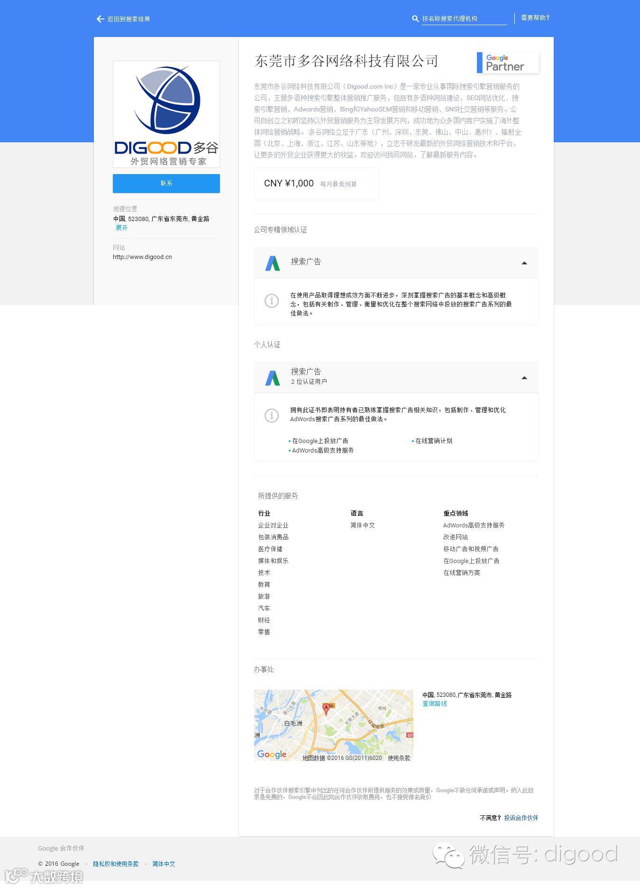Viewport: 640px width, 888px height.
Task: Click AdWords logo in company certification row
Action: [273, 263]
